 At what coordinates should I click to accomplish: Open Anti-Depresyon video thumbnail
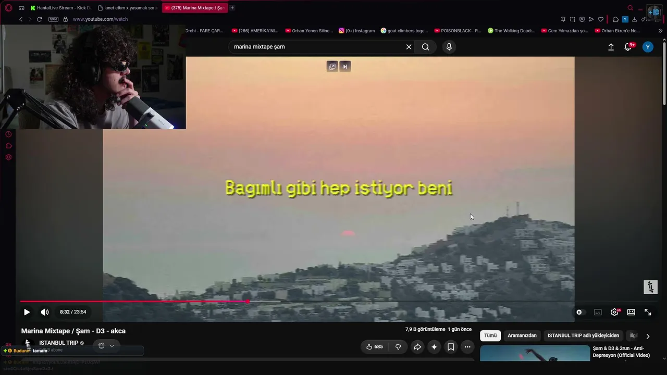point(535,353)
